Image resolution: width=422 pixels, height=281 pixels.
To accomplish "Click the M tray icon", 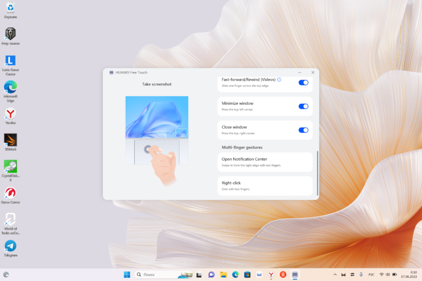I will pos(344,275).
